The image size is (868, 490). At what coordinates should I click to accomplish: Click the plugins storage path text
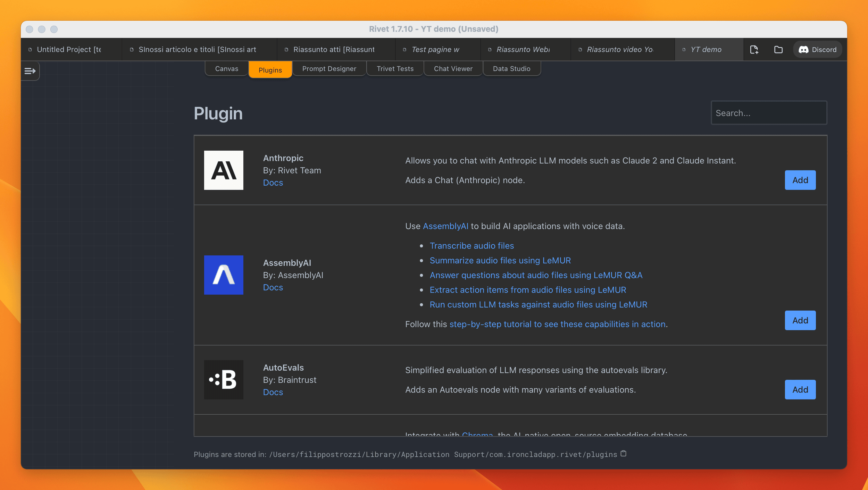pyautogui.click(x=443, y=455)
